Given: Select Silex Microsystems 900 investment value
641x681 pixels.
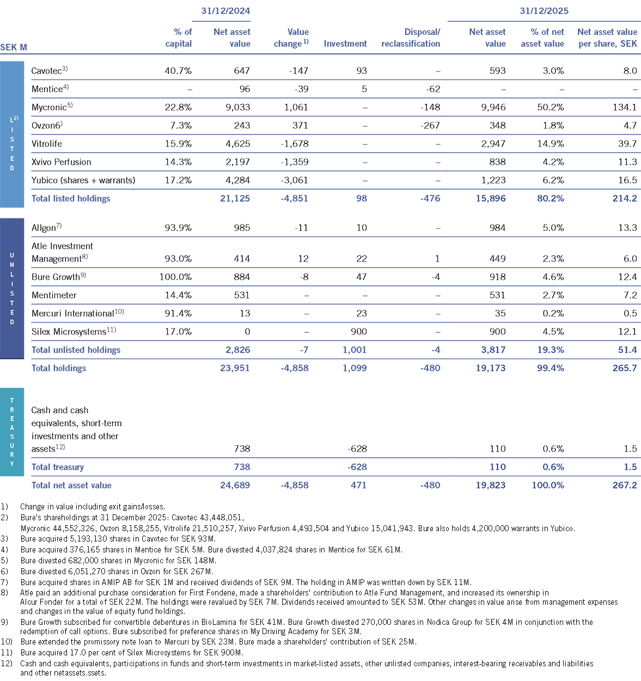Looking at the screenshot, I should click(359, 331).
